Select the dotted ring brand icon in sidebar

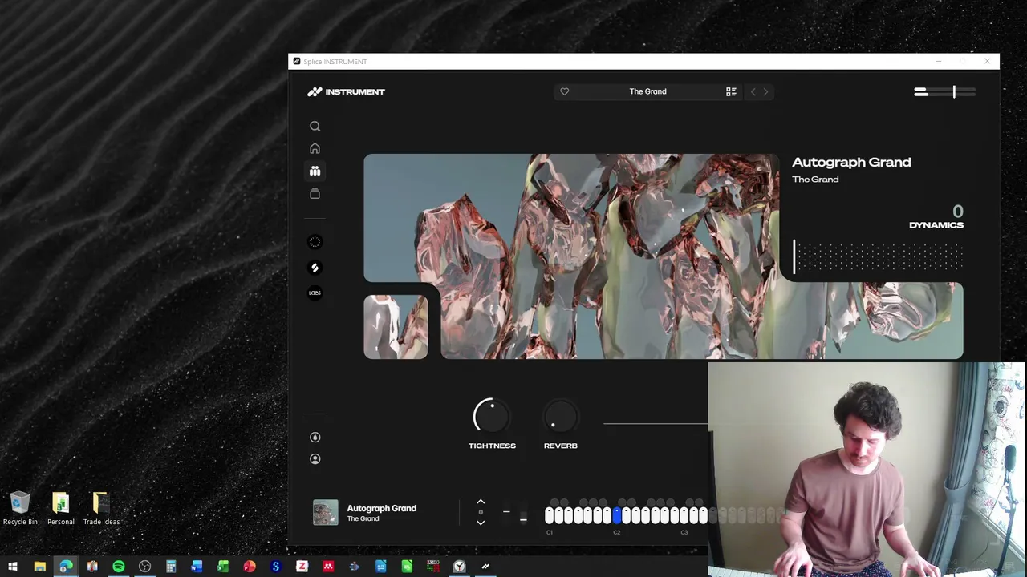coord(315,242)
